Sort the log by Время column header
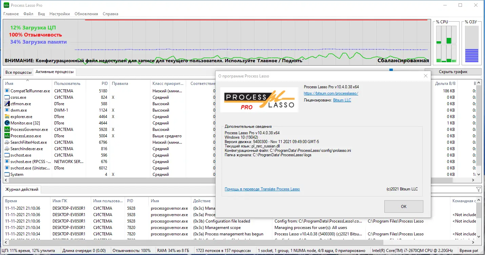 click(26, 201)
